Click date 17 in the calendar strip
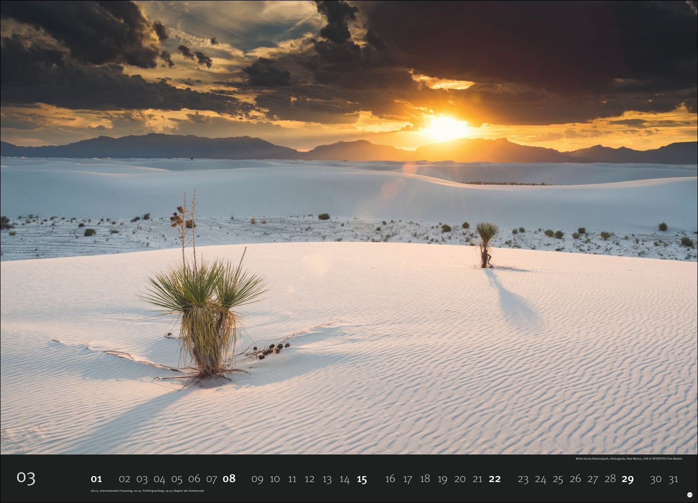 pos(408,479)
